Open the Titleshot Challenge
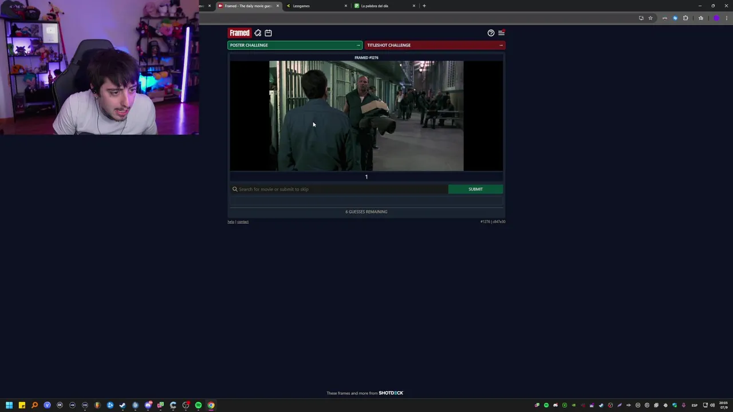Viewport: 733px width, 412px height. point(435,45)
